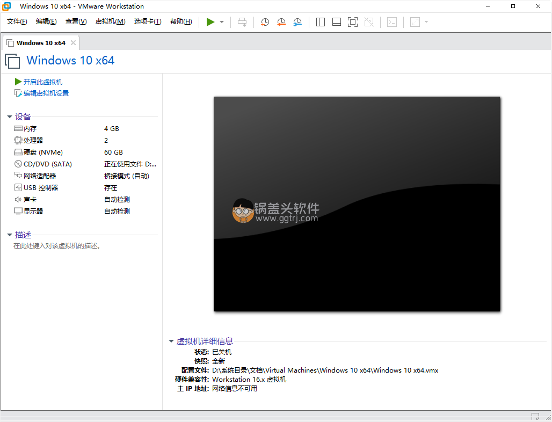The width and height of the screenshot is (552, 422).
Task: Click the Unity mode toolbar icon
Action: click(x=369, y=22)
